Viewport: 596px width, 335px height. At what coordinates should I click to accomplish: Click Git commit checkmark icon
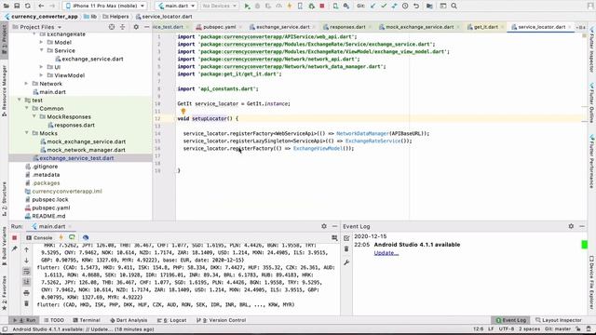[384, 7]
